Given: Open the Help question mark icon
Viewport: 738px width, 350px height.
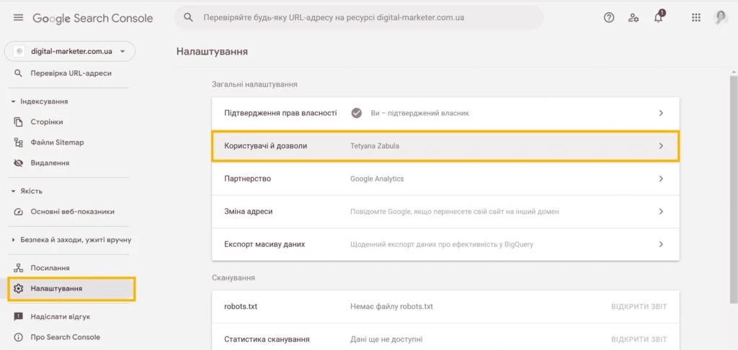Looking at the screenshot, I should click(x=609, y=18).
